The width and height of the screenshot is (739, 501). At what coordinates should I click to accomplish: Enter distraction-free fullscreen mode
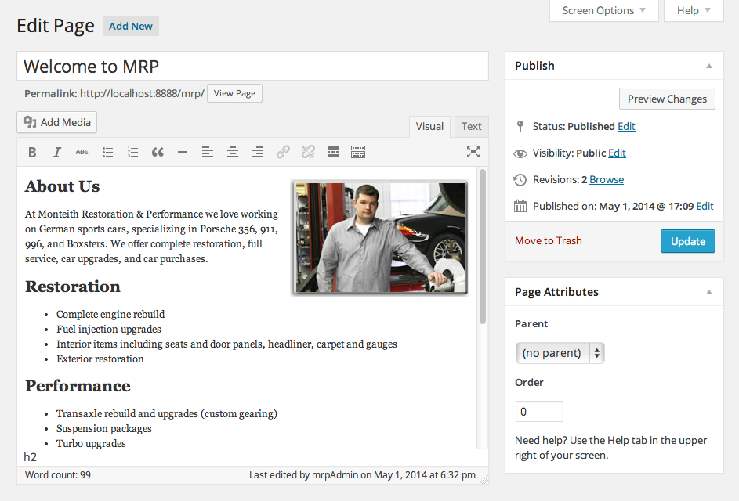coord(473,153)
